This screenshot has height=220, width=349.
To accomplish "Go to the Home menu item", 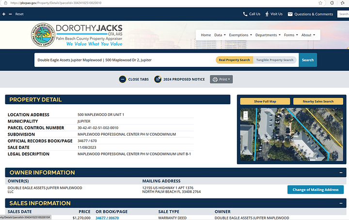I will 206,35.
